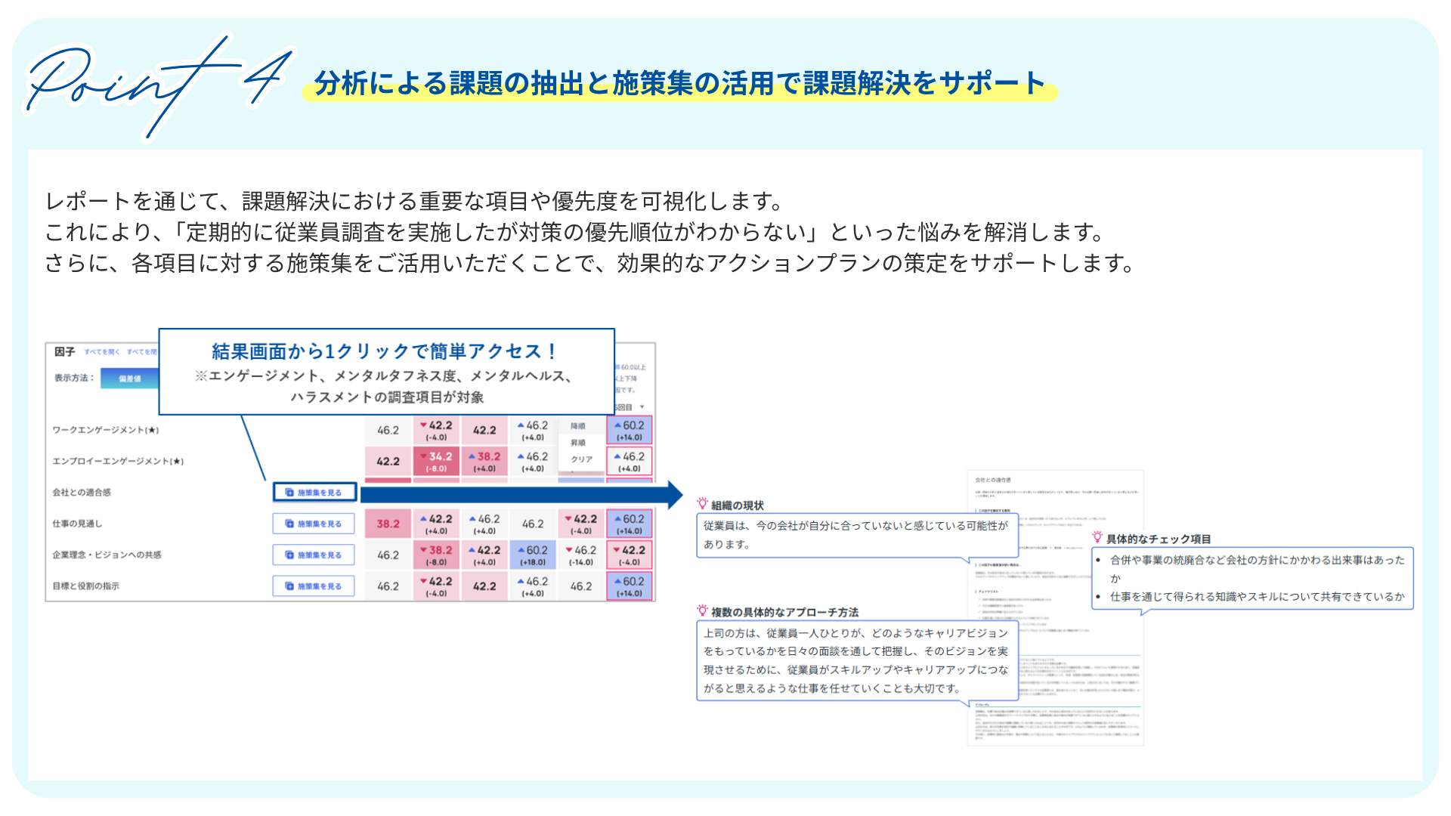Click the 46.2 (+4.0) outlined cell in エンプロイーエンゲージメント row
The width and height of the screenshot is (1451, 816).
(630, 461)
